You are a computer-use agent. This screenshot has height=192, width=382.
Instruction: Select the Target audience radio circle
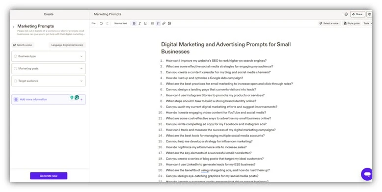(x=15, y=81)
